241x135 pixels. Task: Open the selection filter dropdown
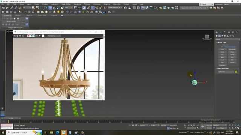(x=27, y=7)
